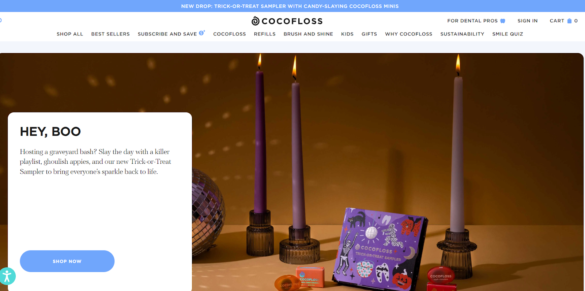Click the Sign In link
585x291 pixels.
point(528,21)
